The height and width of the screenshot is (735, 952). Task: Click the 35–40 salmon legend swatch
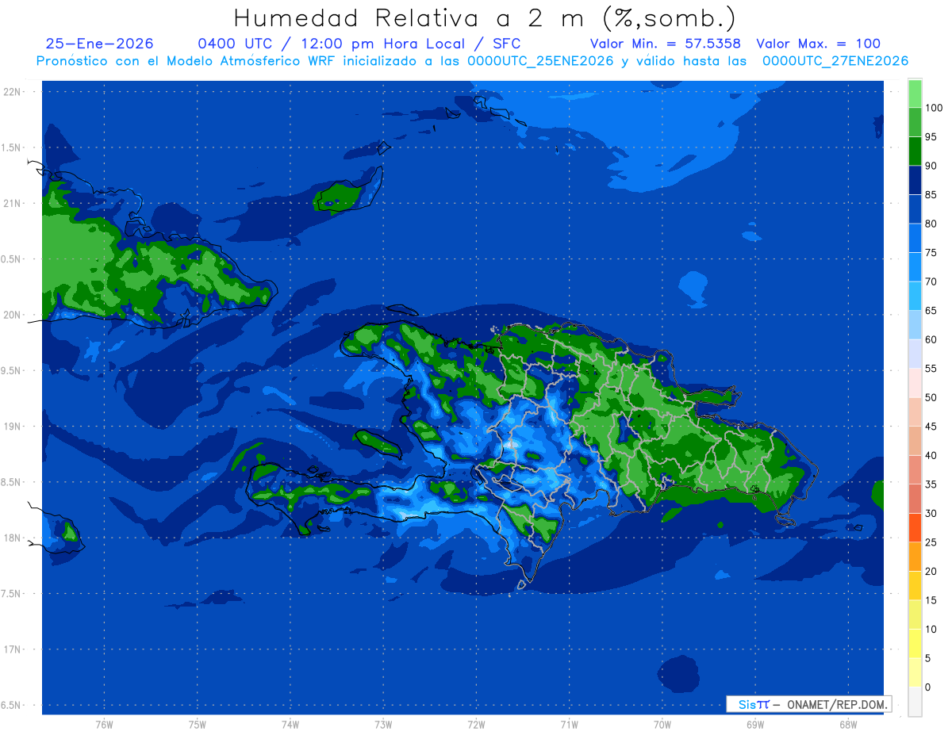pyautogui.click(x=915, y=469)
